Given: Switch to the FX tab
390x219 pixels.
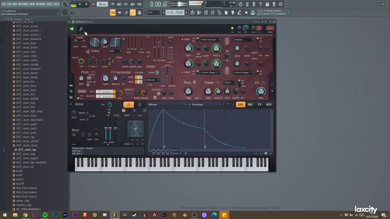Looking at the screenshot, I should [260, 105].
